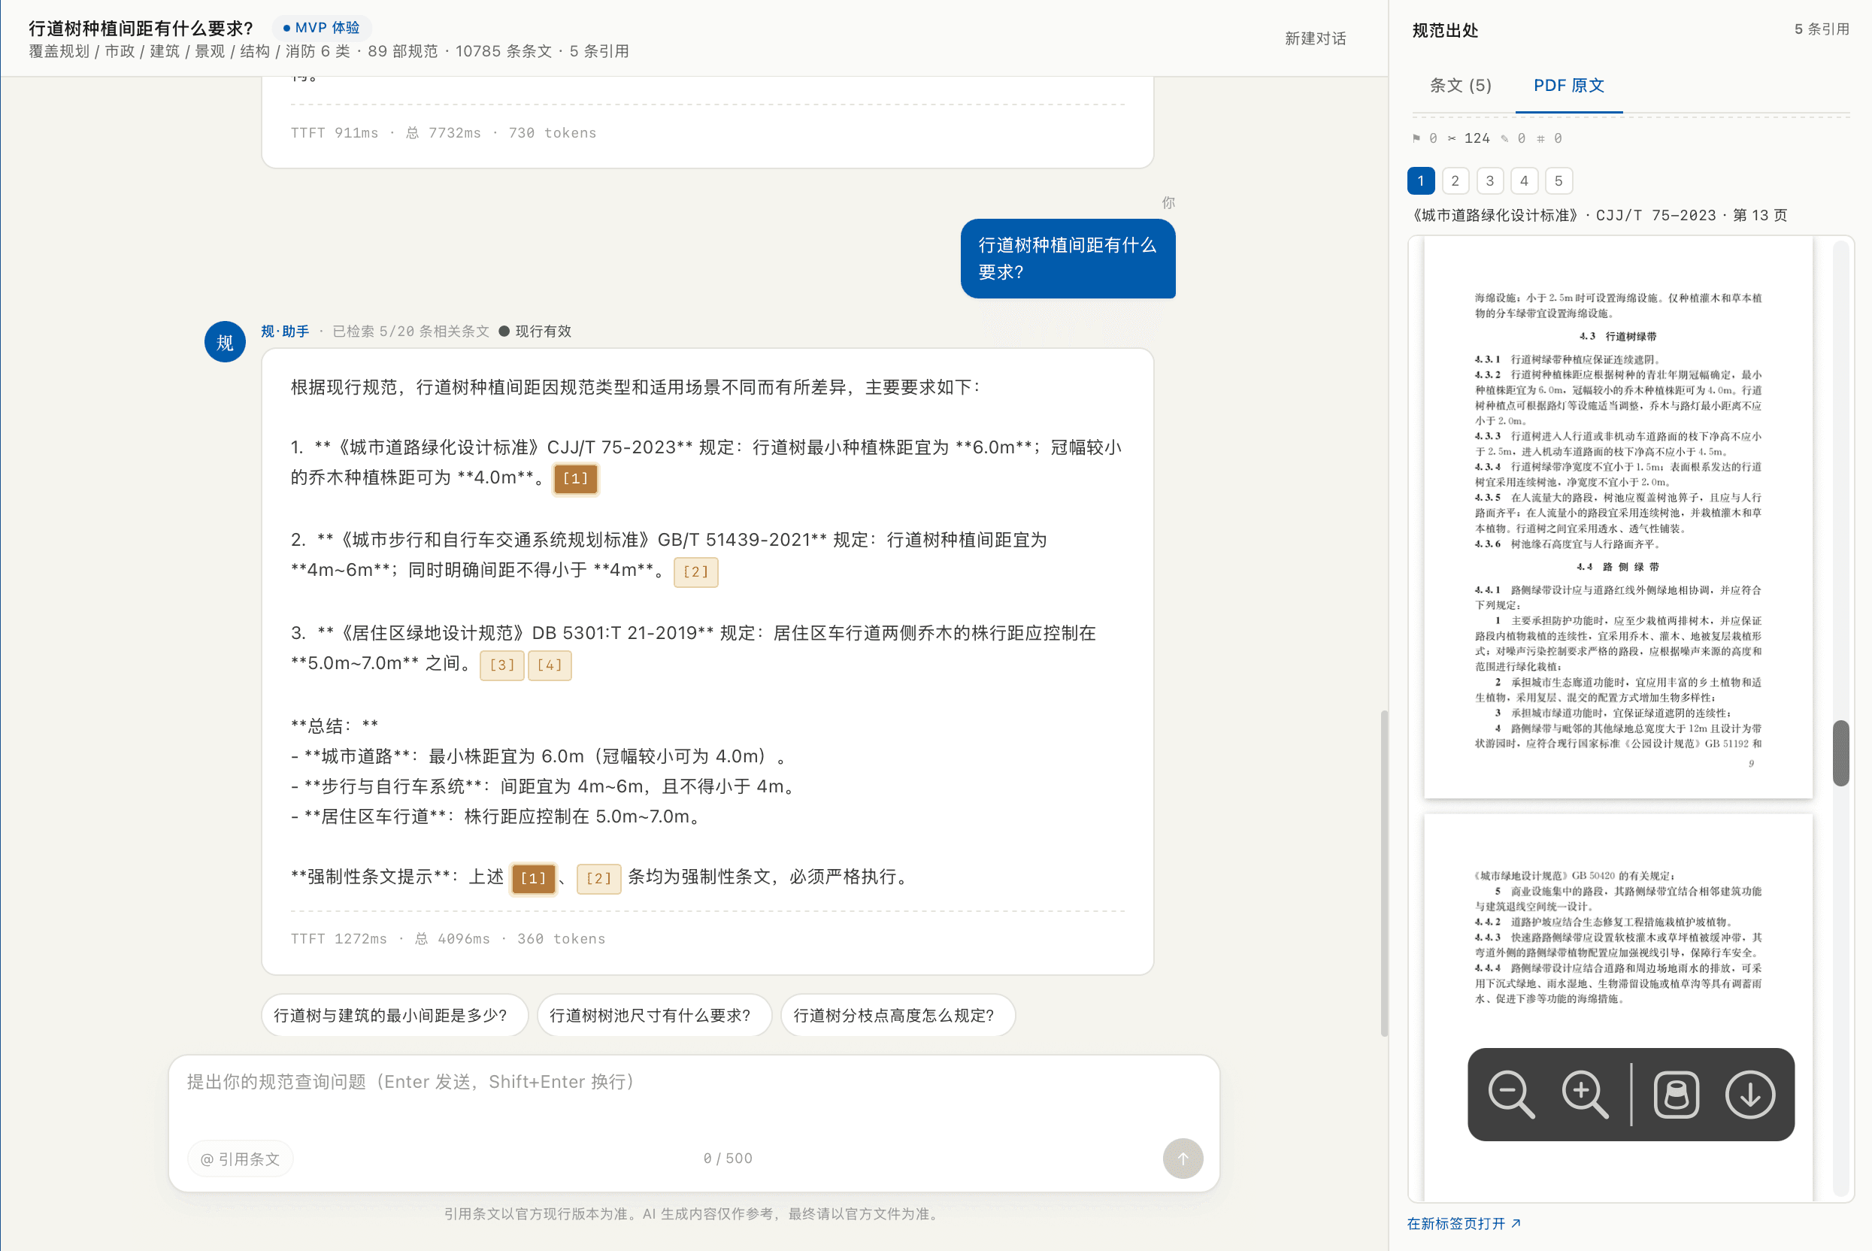The height and width of the screenshot is (1251, 1872).
Task: Select citation page 2 button
Action: point(1455,181)
